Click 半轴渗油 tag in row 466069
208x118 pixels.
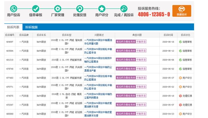point(141,114)
